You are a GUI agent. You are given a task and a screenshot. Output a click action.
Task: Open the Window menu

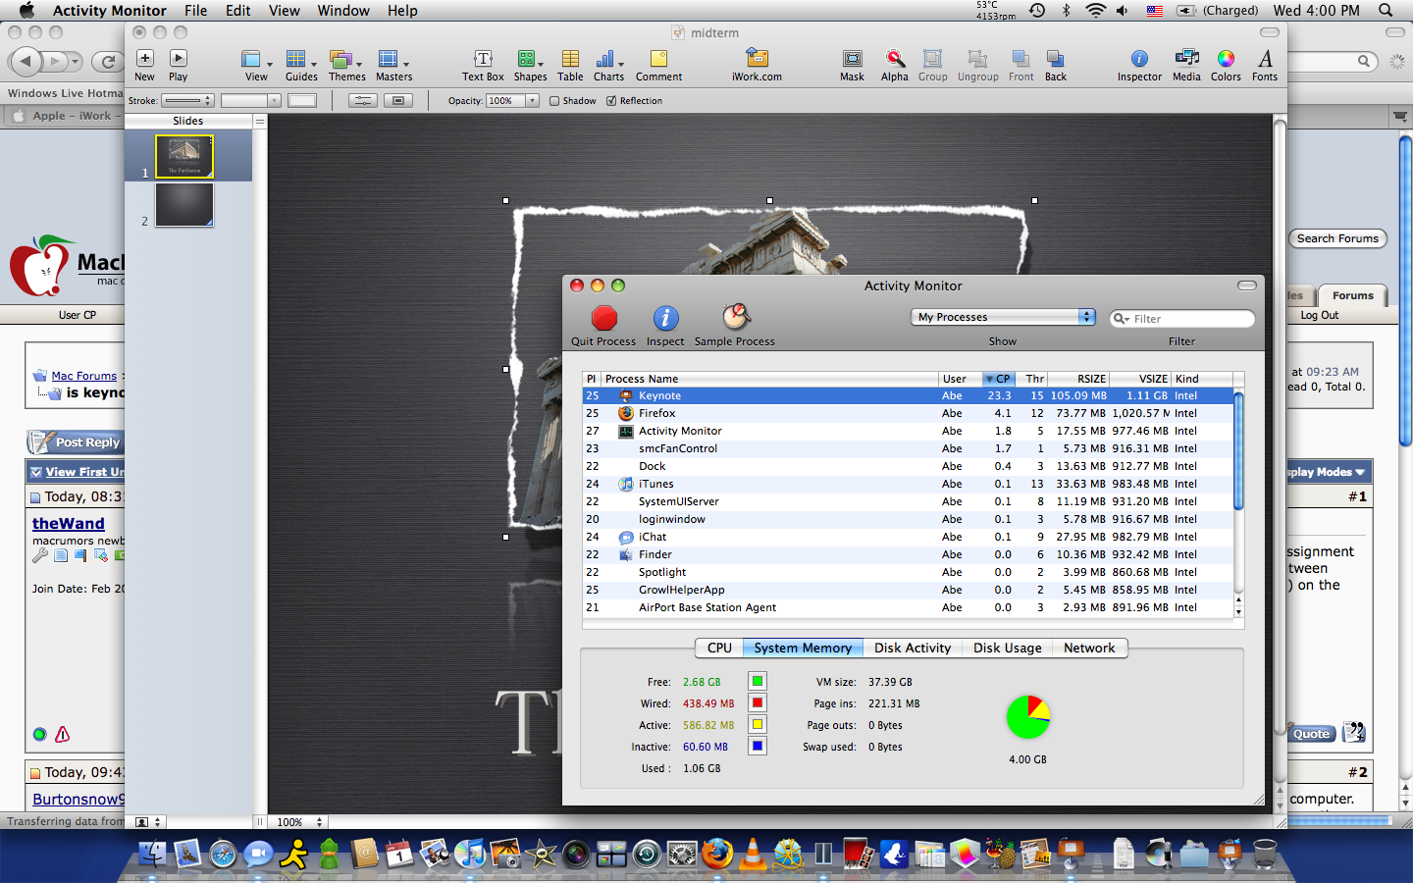[343, 11]
